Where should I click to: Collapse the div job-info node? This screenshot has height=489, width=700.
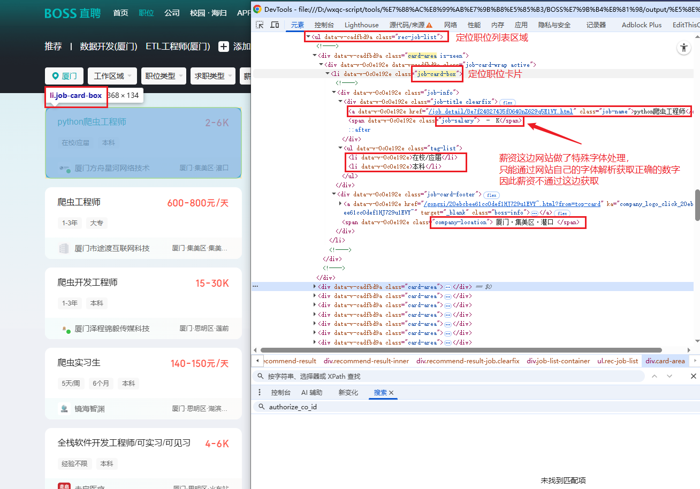coord(334,93)
